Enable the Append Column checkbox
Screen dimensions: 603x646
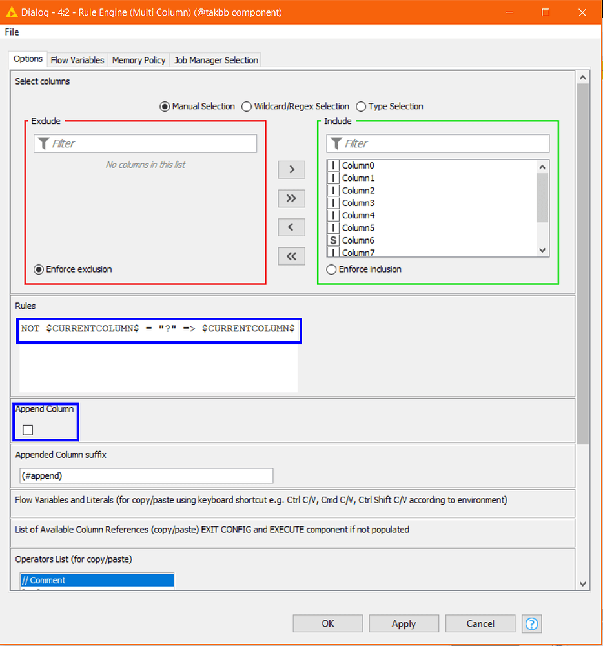coord(26,430)
